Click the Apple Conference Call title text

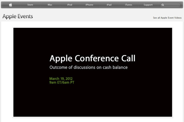(93, 58)
